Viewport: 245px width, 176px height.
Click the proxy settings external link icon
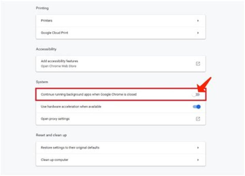coord(198,119)
